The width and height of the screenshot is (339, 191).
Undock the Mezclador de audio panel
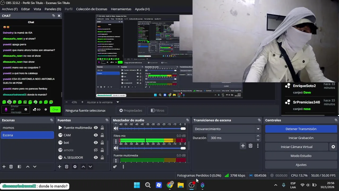tap(188, 120)
